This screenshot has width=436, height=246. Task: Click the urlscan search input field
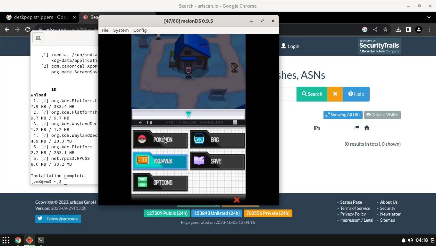[288, 94]
